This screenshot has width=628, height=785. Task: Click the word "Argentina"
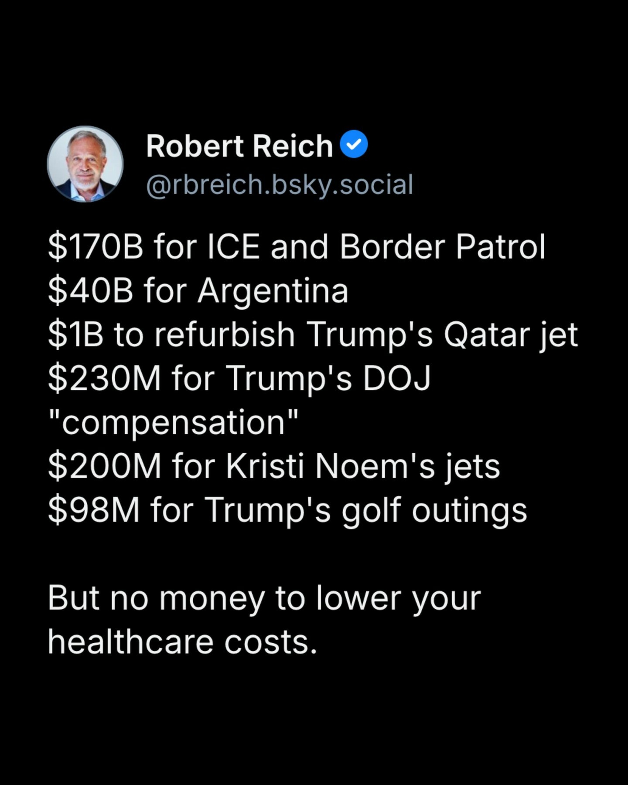click(x=273, y=291)
